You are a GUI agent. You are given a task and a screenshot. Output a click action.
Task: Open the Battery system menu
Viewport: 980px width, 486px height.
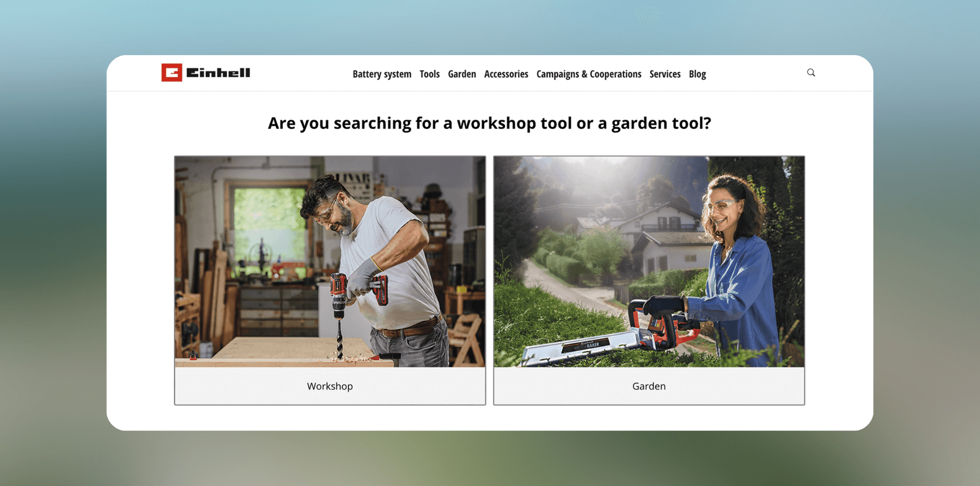point(382,74)
